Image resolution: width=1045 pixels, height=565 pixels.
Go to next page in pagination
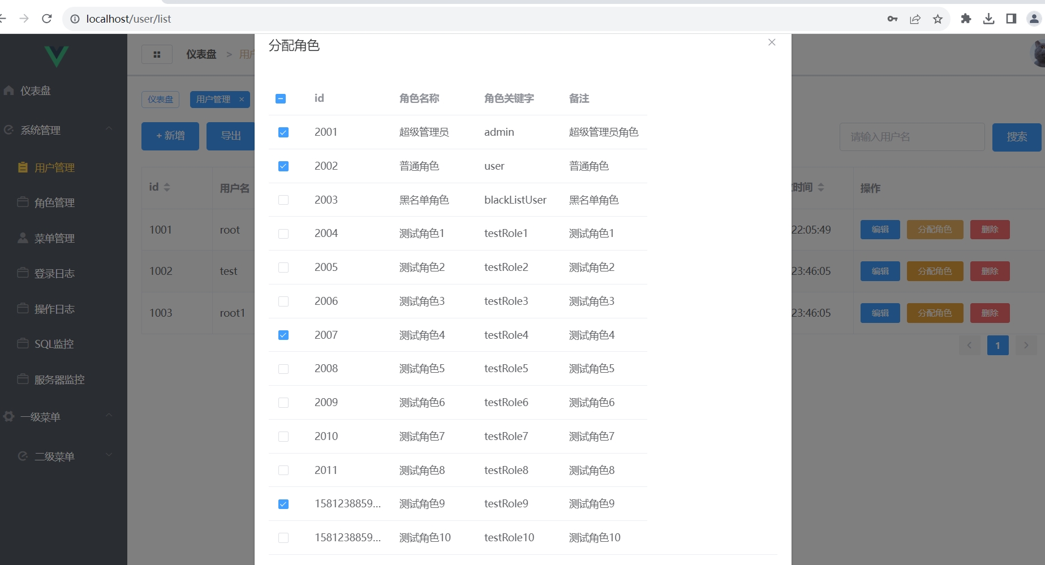(x=1026, y=346)
